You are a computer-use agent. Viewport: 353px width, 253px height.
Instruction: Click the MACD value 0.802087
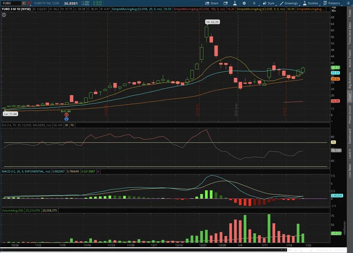pyautogui.click(x=58, y=171)
